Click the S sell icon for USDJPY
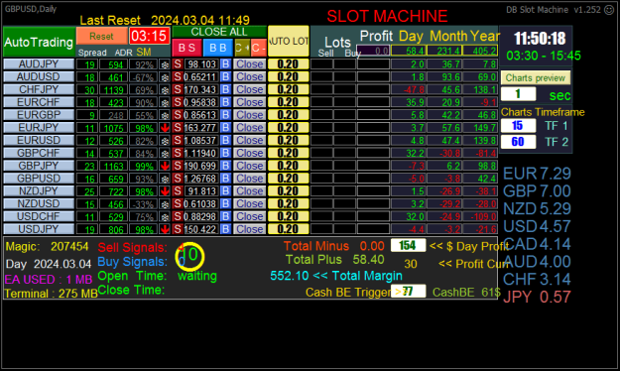The width and height of the screenshot is (620, 371). point(178,229)
